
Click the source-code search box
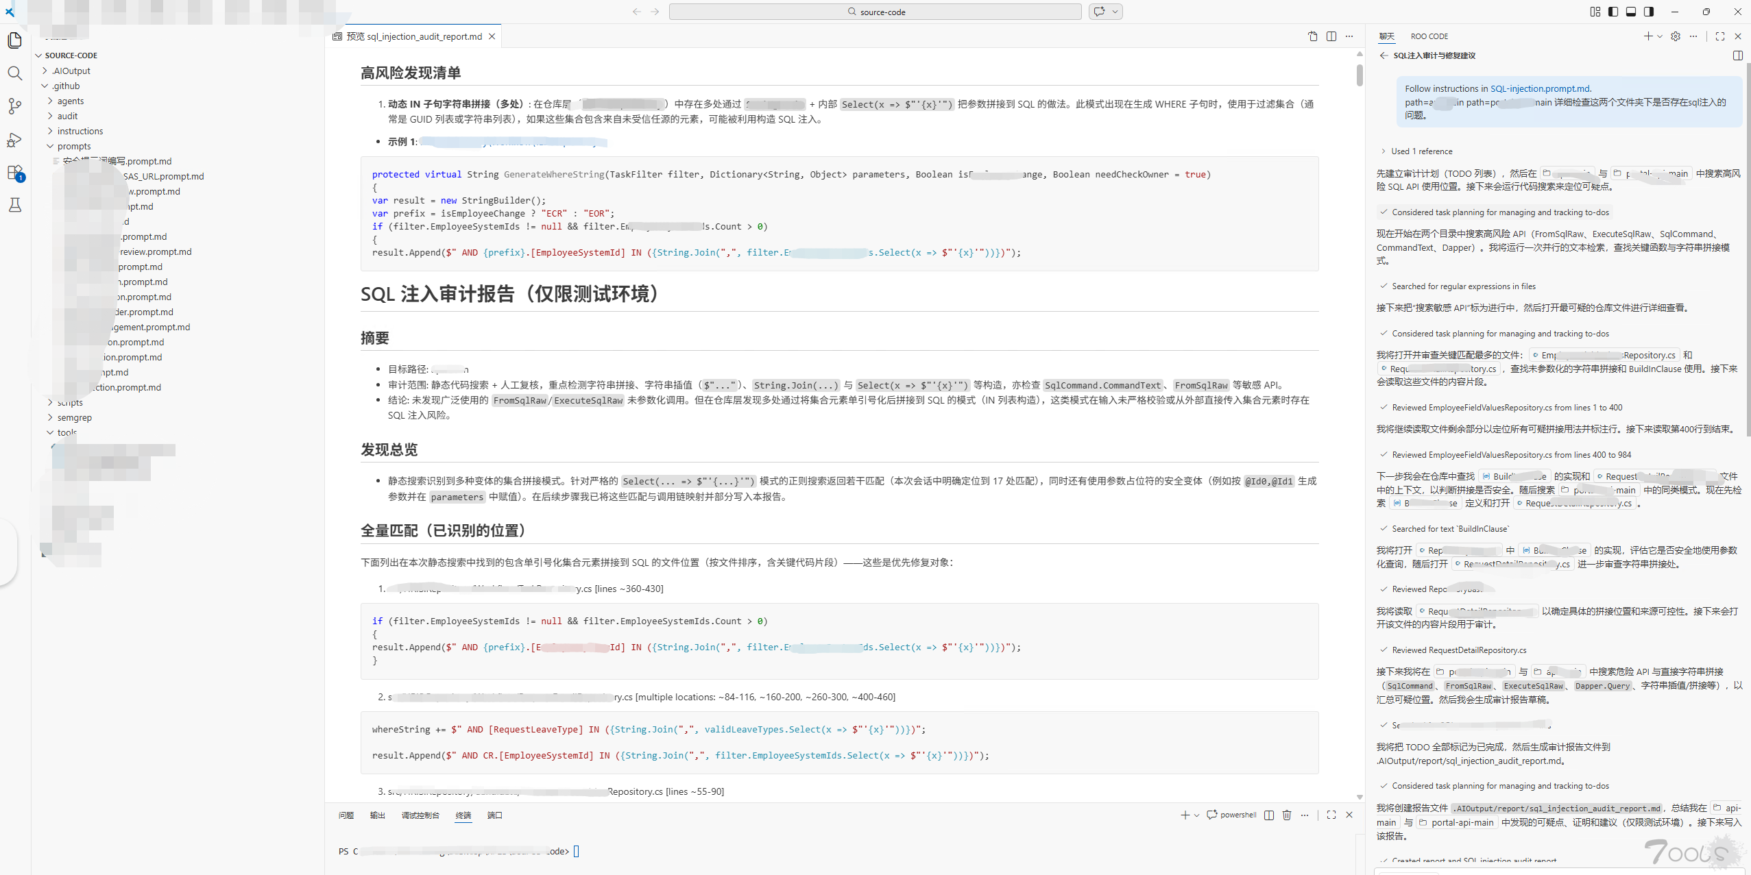(x=875, y=12)
